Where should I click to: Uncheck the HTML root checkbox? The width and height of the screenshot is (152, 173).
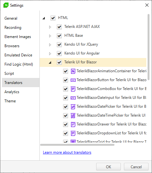53,18
